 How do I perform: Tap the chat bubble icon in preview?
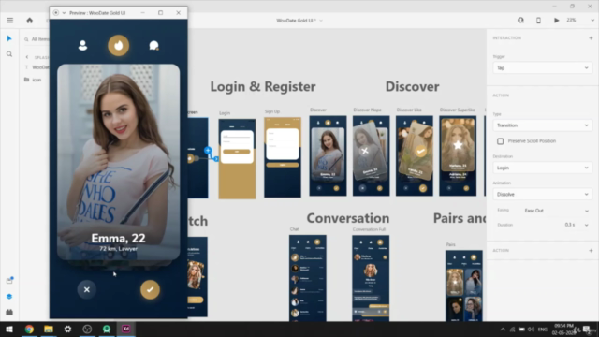153,46
